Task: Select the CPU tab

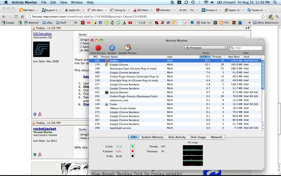Action: (134, 137)
